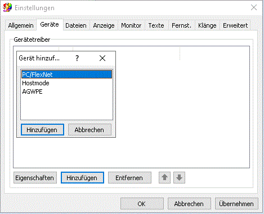Open the Dateien tab

click(76, 25)
